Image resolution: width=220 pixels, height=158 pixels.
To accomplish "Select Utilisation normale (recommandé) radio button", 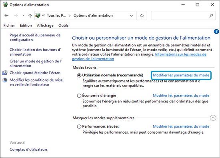I will pos(79,75).
